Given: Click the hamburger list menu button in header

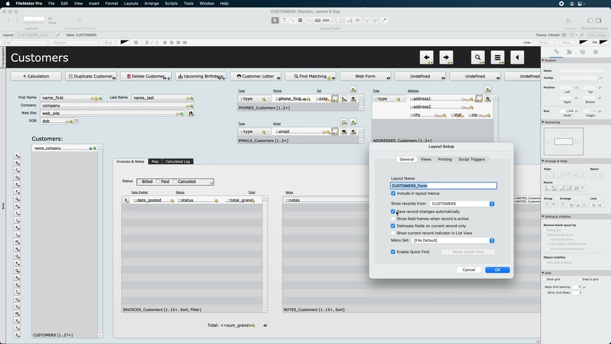Looking at the screenshot, I should click(x=497, y=57).
